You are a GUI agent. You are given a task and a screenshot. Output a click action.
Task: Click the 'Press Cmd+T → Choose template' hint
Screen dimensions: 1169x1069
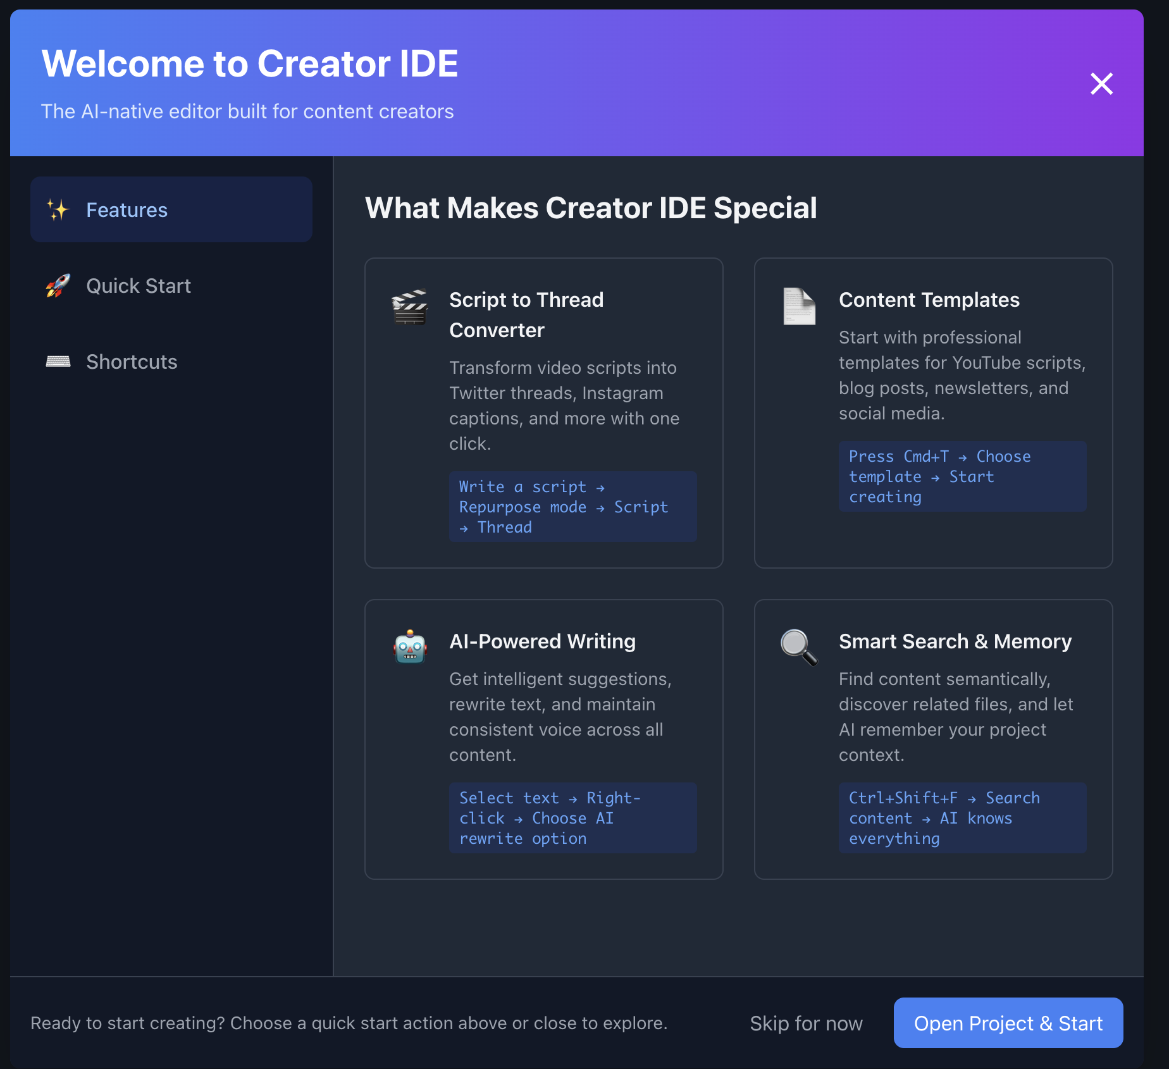point(963,476)
